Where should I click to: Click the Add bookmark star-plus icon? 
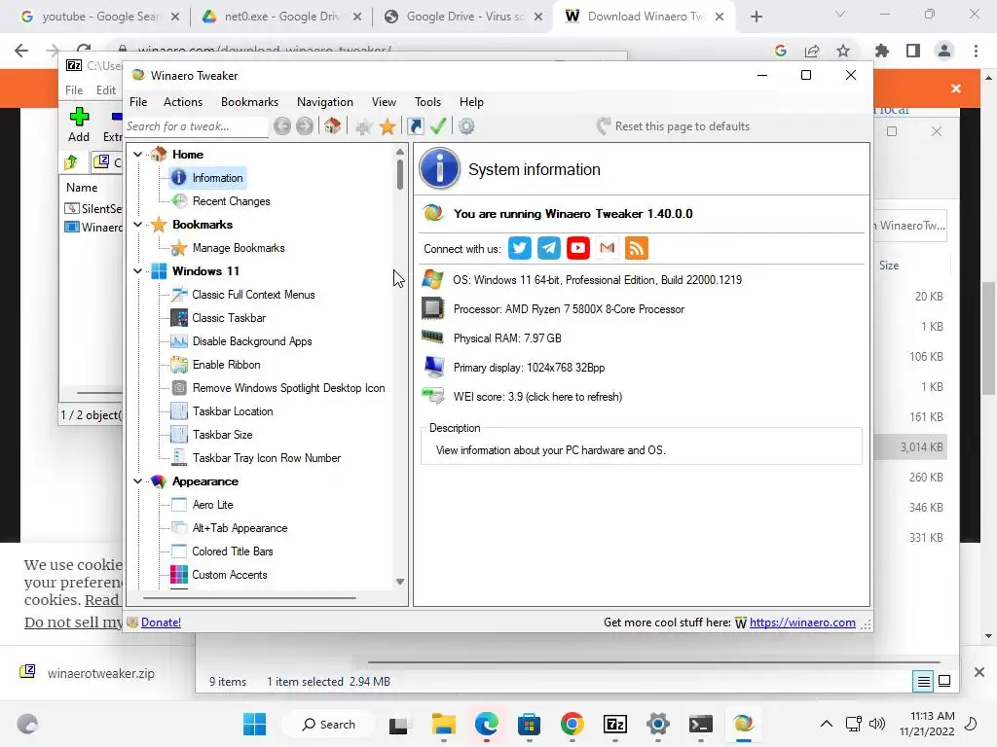point(364,127)
